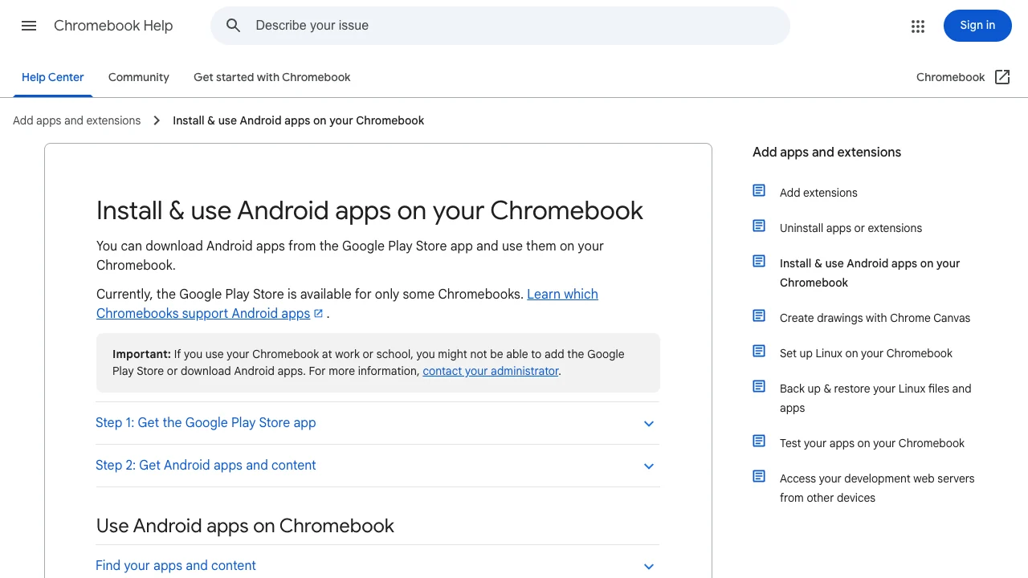
Task: Switch to the Help Center tab
Action: coord(53,77)
